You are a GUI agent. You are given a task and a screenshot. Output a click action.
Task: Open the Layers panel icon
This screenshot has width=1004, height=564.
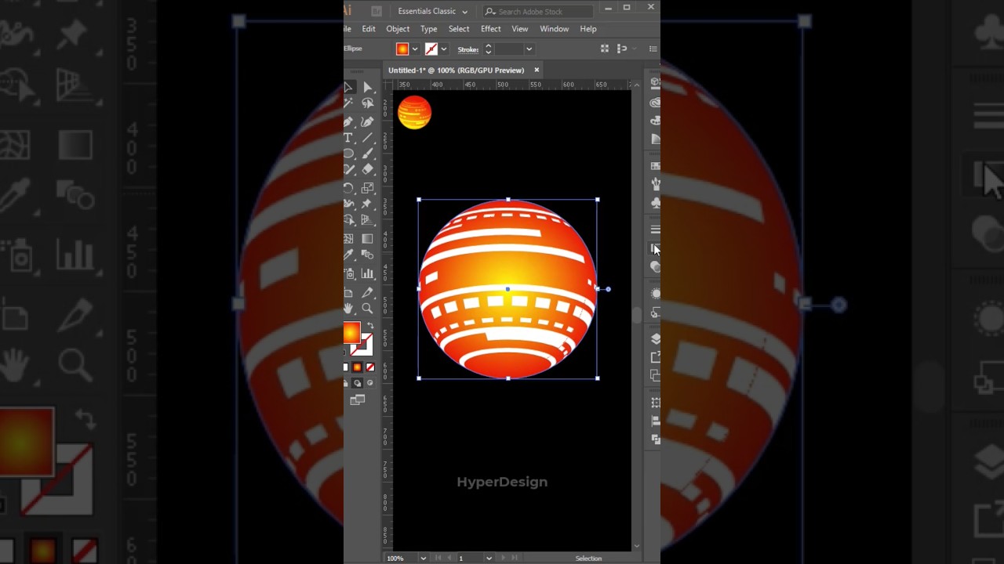(656, 339)
